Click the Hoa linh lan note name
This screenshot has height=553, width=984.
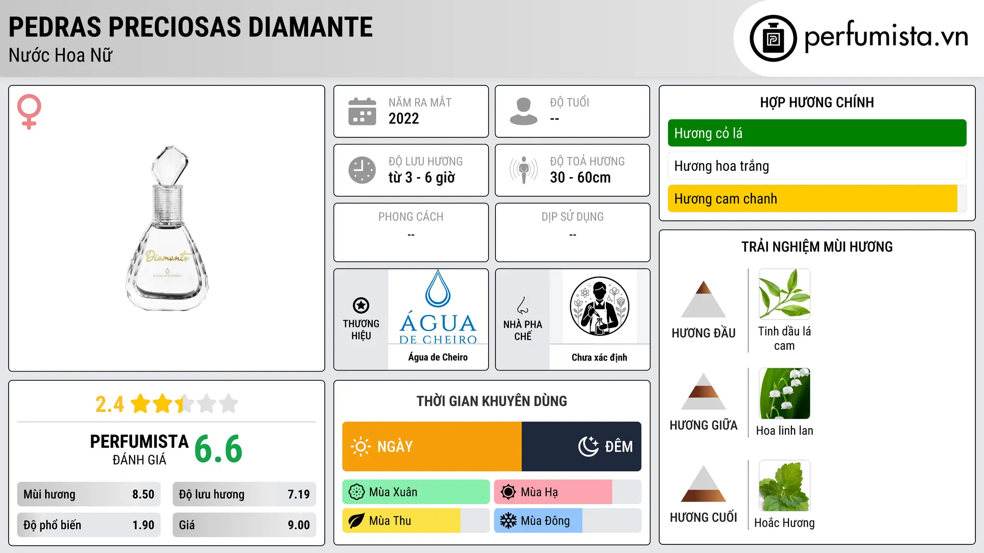click(785, 431)
